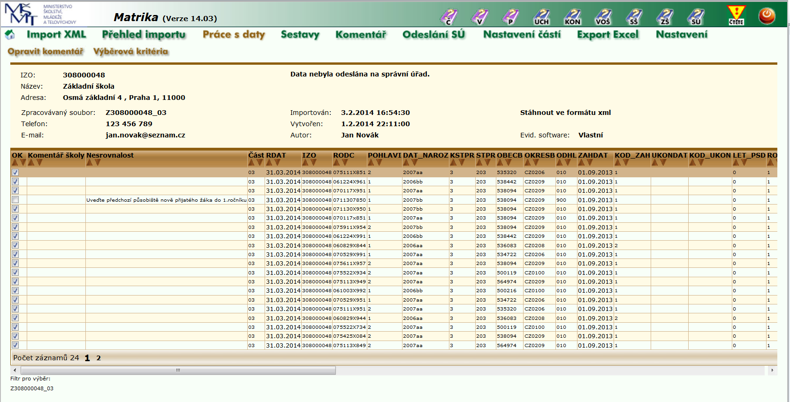Check the OK box for row 0711307850

[15, 200]
